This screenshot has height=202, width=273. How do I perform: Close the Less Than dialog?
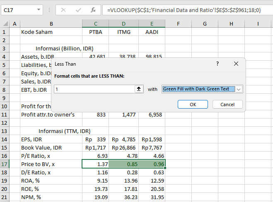tap(236, 64)
